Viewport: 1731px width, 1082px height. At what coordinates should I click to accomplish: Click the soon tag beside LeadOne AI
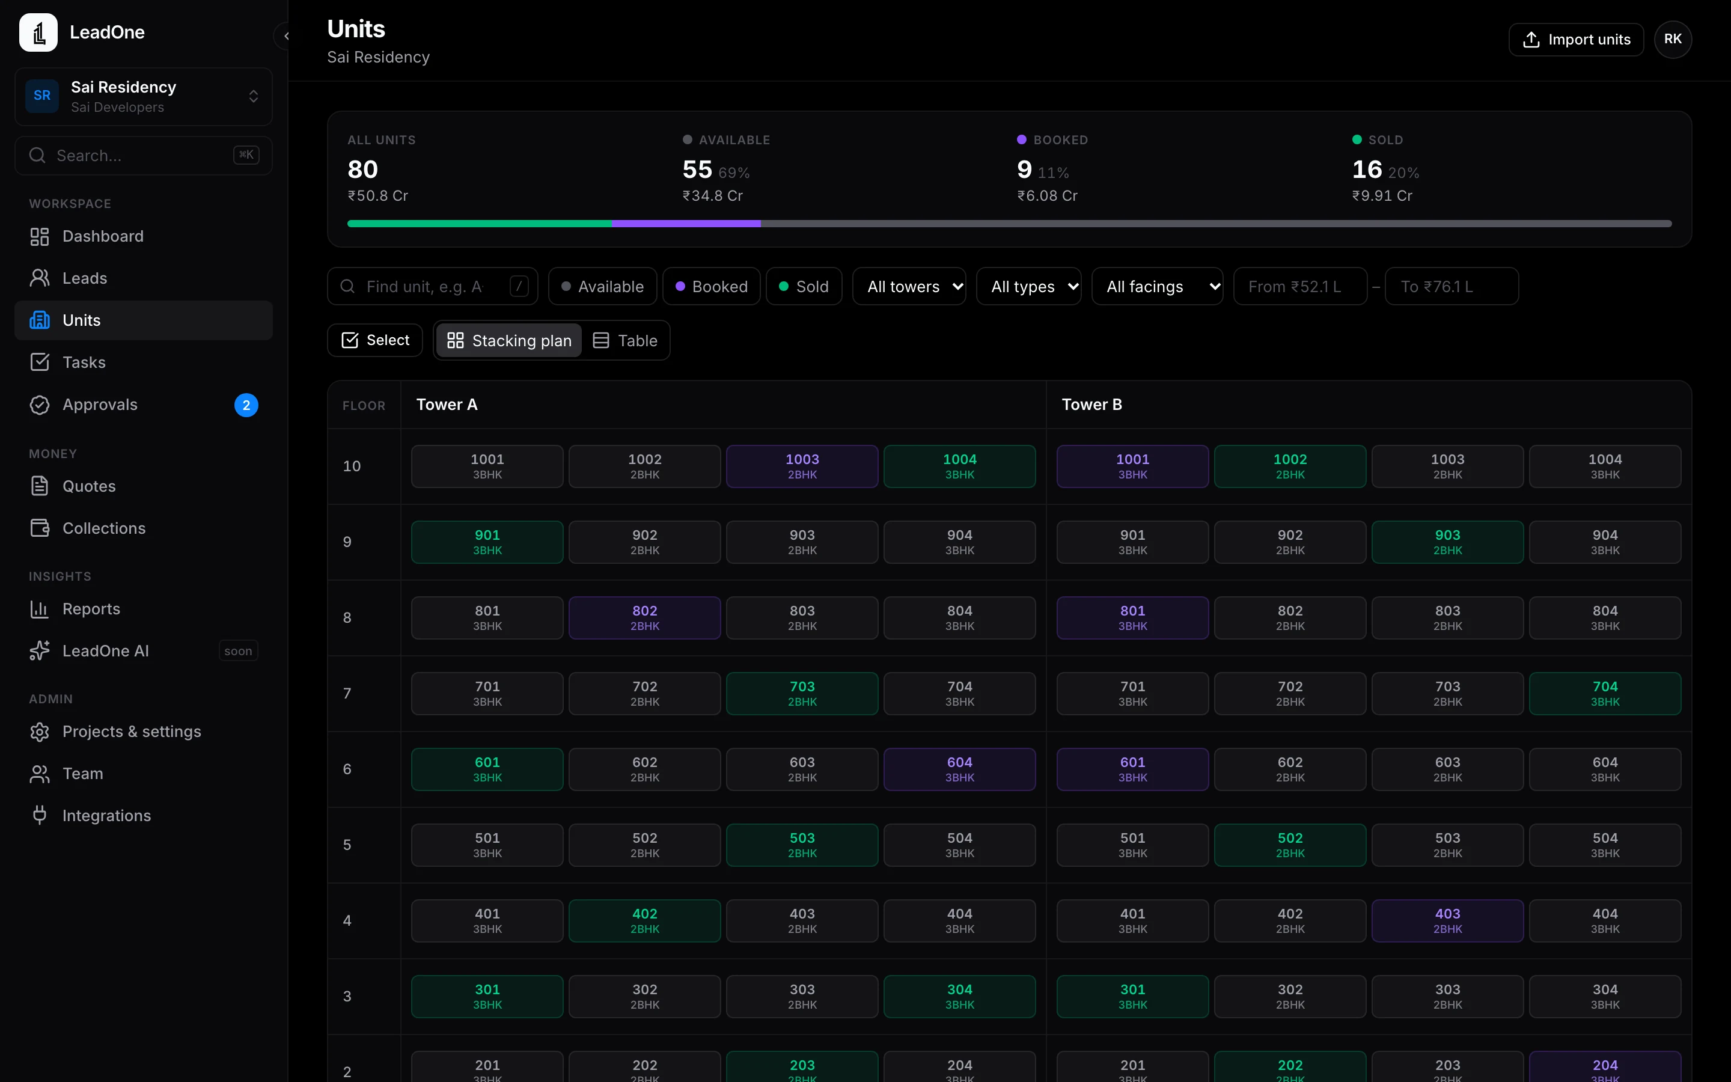tap(238, 651)
